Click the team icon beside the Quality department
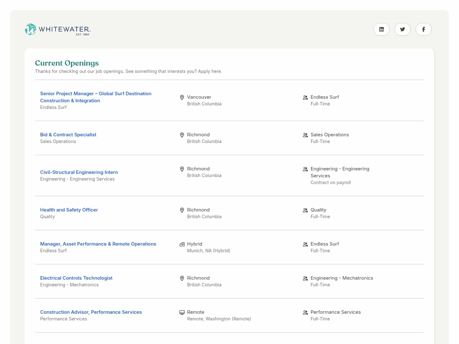 (305, 210)
